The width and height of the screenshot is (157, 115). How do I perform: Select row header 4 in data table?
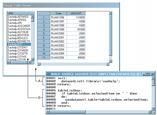[x=44, y=29]
